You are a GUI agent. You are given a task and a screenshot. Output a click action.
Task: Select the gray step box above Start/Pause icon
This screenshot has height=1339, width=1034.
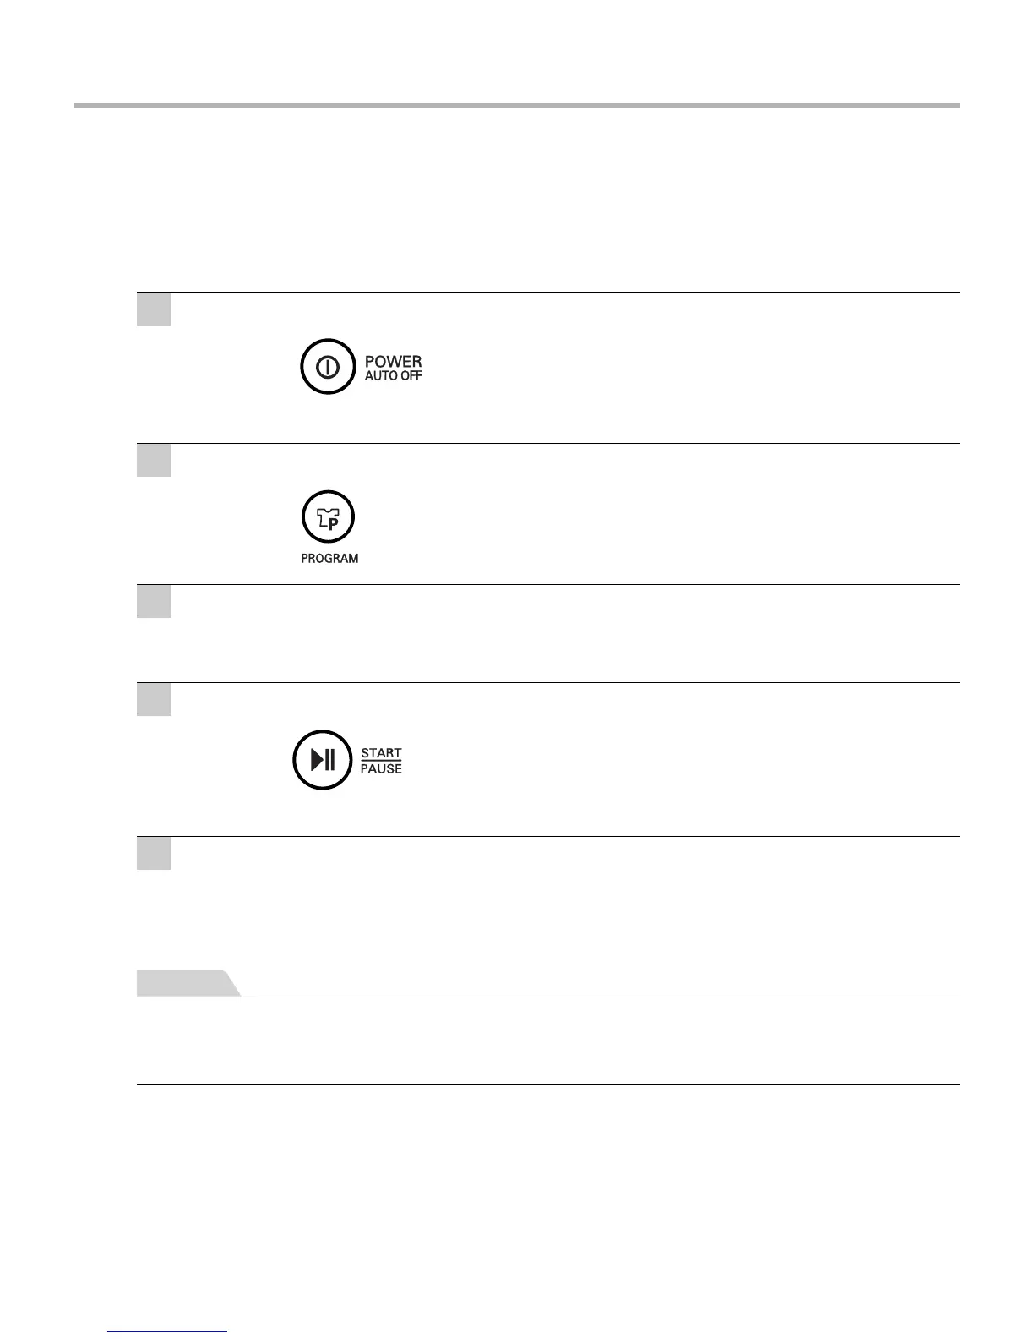coord(154,699)
